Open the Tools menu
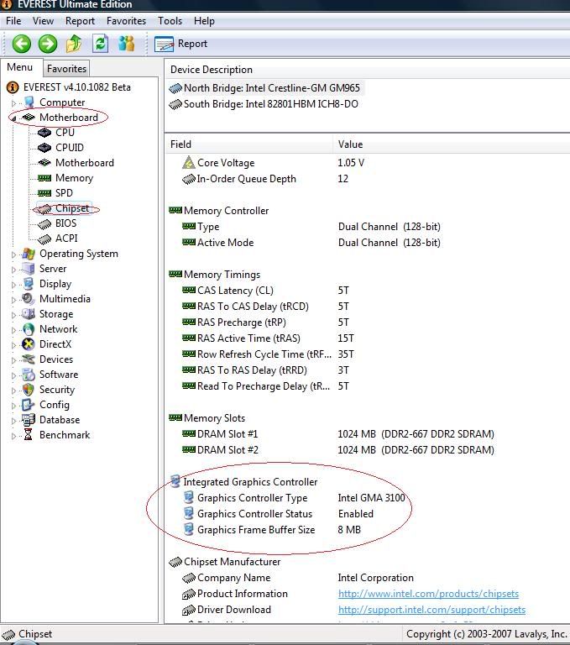 click(170, 21)
